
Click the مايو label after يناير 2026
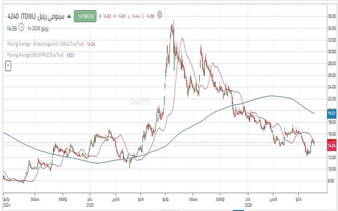(298, 199)
